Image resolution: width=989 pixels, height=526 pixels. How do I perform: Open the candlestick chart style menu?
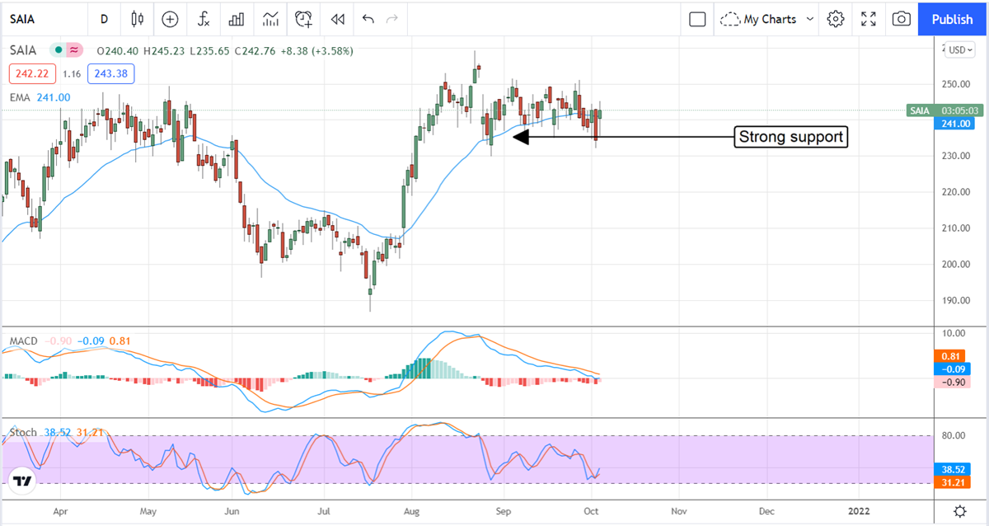[x=137, y=18]
